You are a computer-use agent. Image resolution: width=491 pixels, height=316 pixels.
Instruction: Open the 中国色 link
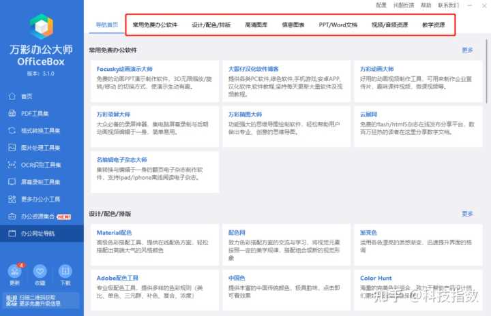pyautogui.click(x=237, y=278)
